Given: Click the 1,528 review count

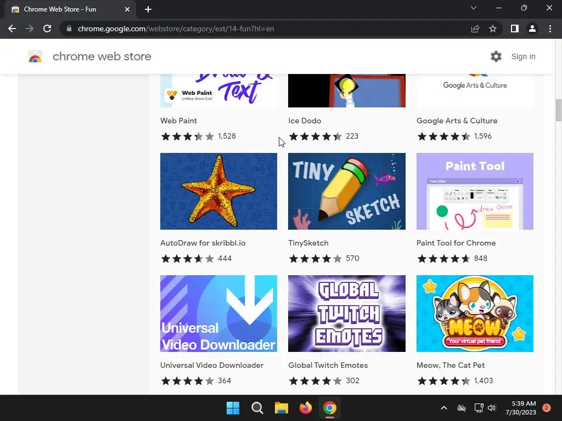Looking at the screenshot, I should tap(227, 136).
